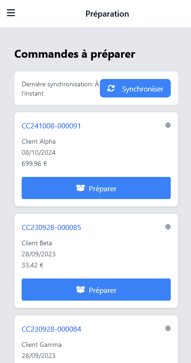Click the gray status dot for order CC230928-000084

(x=168, y=328)
